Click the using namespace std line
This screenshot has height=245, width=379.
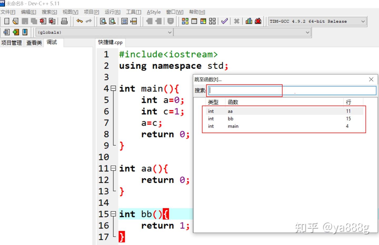174,66
